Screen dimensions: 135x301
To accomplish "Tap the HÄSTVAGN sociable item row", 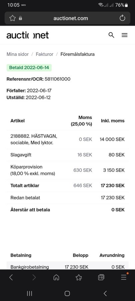I will point(67,139).
